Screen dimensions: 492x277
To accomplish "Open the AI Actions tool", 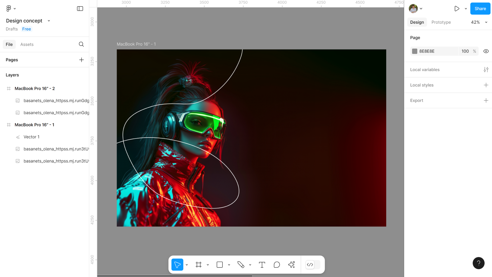I will tap(292, 265).
